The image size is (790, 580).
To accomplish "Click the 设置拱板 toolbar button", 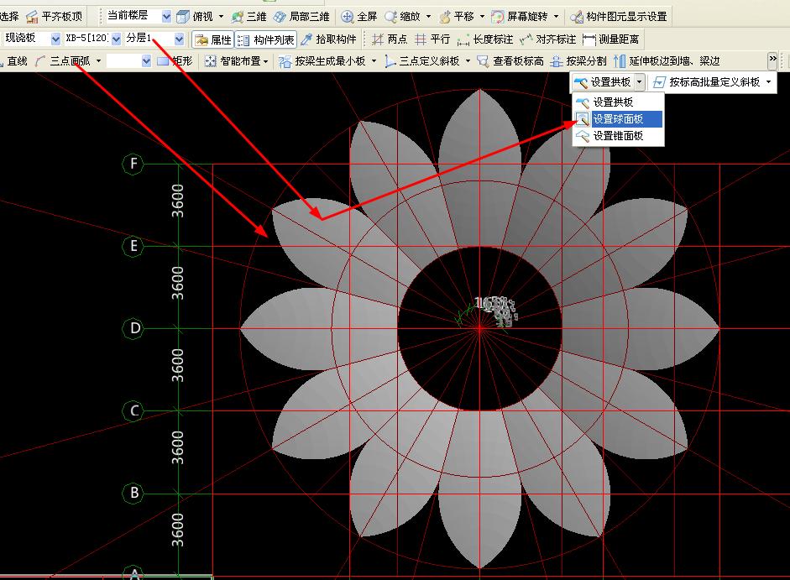I will point(603,82).
